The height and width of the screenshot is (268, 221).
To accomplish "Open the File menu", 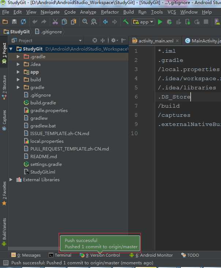I will tap(5, 12).
